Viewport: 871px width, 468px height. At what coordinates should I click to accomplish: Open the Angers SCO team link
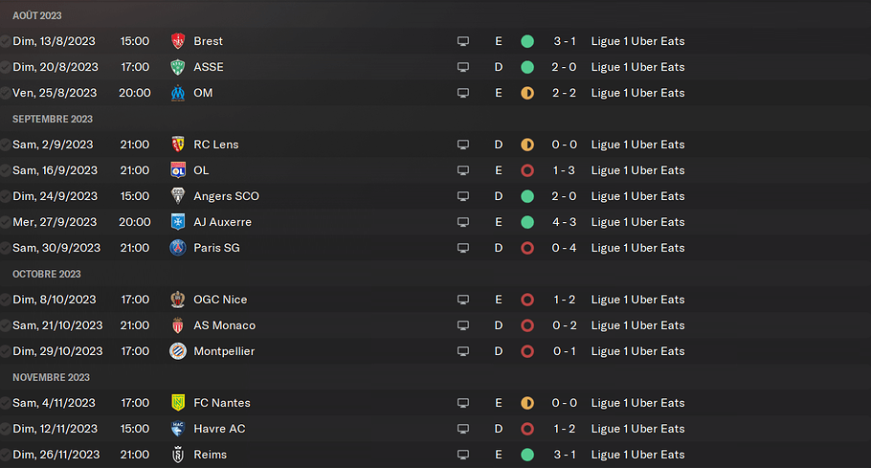point(226,196)
